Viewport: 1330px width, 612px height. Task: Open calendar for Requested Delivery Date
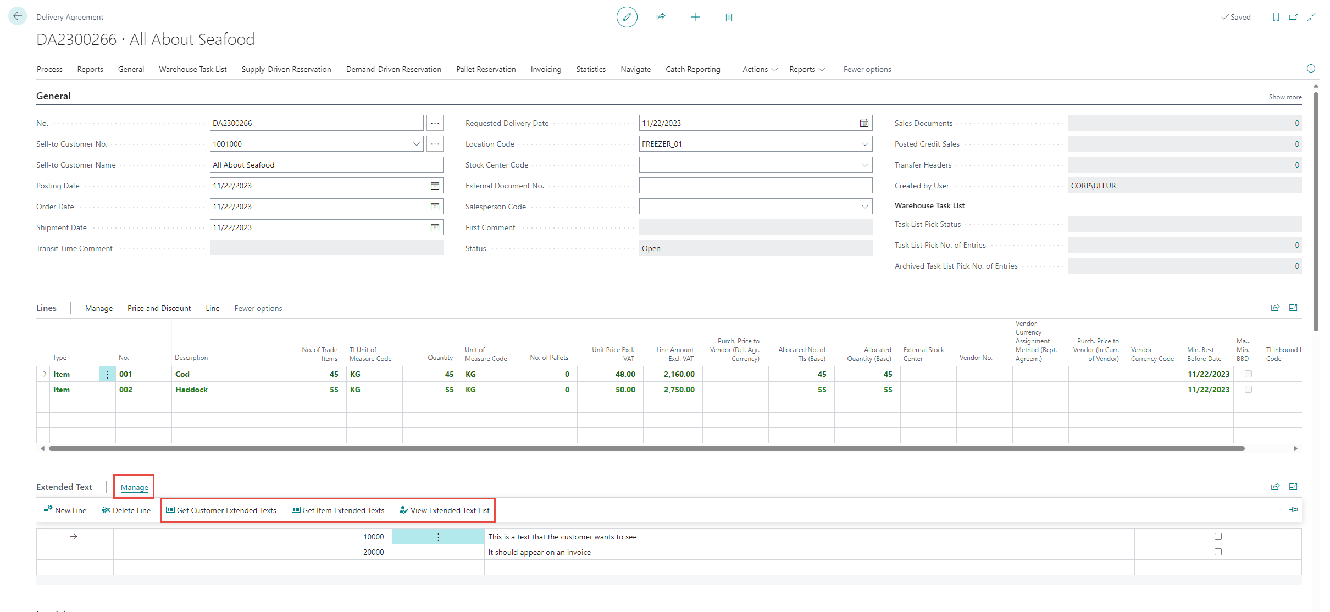(864, 123)
